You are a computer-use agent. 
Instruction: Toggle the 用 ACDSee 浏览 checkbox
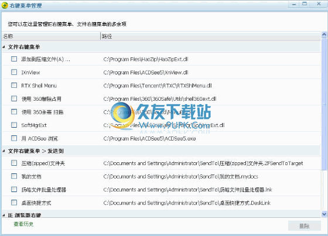click(14, 138)
